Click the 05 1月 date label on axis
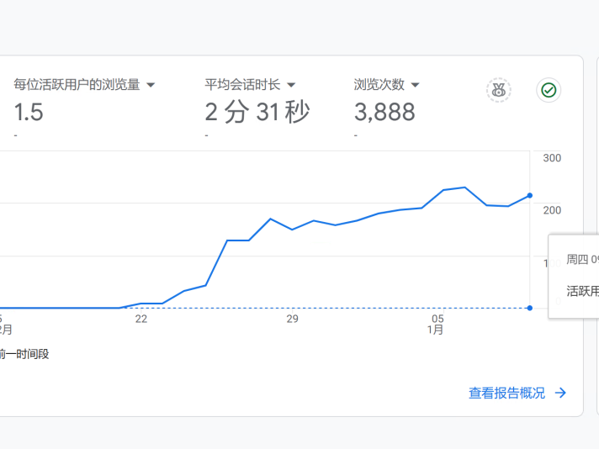 [x=437, y=325]
